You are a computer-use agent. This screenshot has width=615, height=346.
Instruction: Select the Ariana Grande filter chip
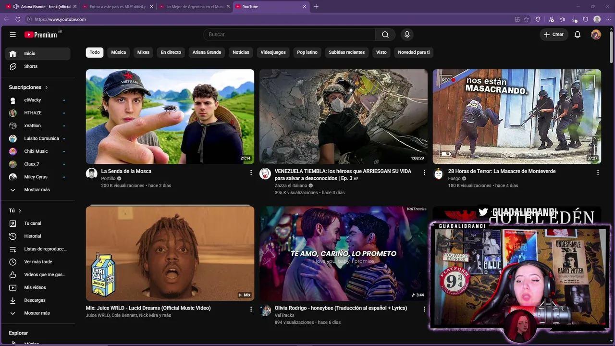click(x=207, y=52)
